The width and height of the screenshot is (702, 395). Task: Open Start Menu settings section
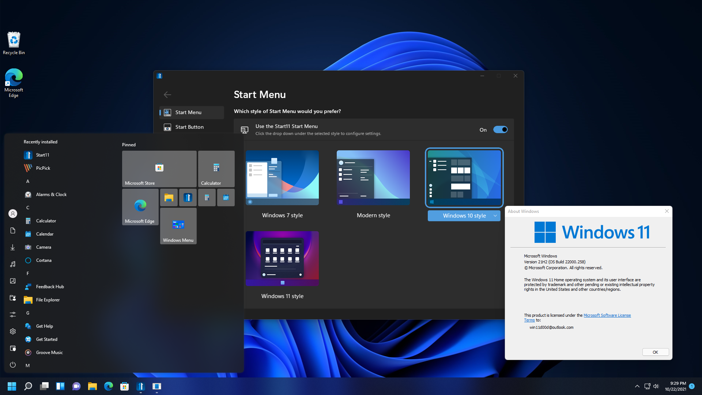189,112
